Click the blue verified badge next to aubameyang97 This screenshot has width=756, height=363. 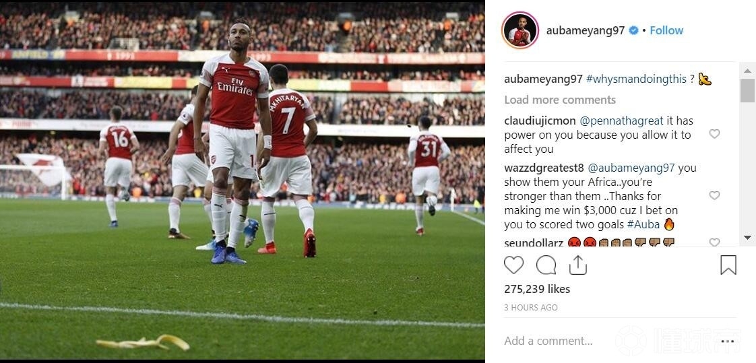[x=634, y=30]
